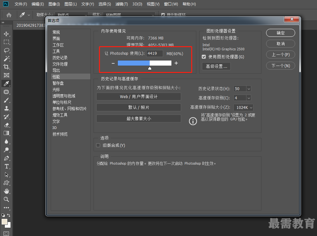The image size is (317, 236).
Task: Swap foreground and background colors
Action: pyautogui.click(x=9, y=215)
